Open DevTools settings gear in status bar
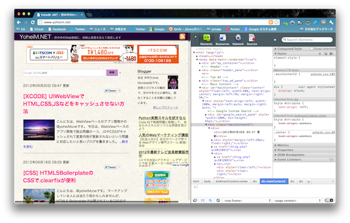This screenshot has width=350, height=223. pos(331,200)
